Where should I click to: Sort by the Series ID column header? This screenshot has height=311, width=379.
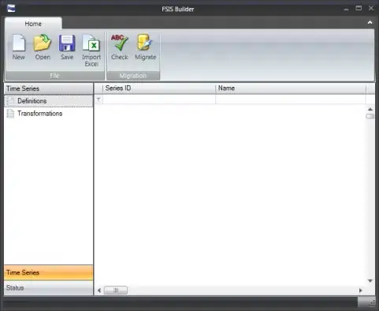point(159,88)
